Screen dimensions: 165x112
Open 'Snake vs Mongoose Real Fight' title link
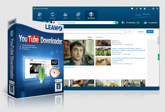(128, 50)
